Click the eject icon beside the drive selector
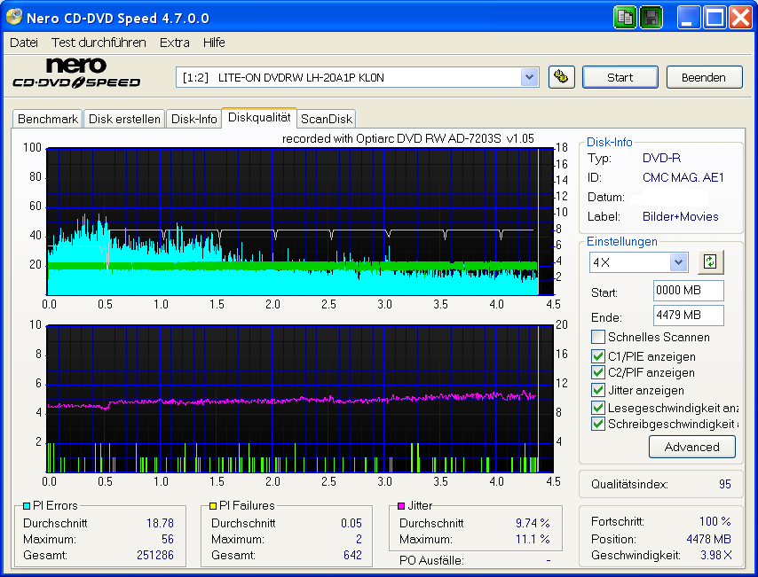 562,77
